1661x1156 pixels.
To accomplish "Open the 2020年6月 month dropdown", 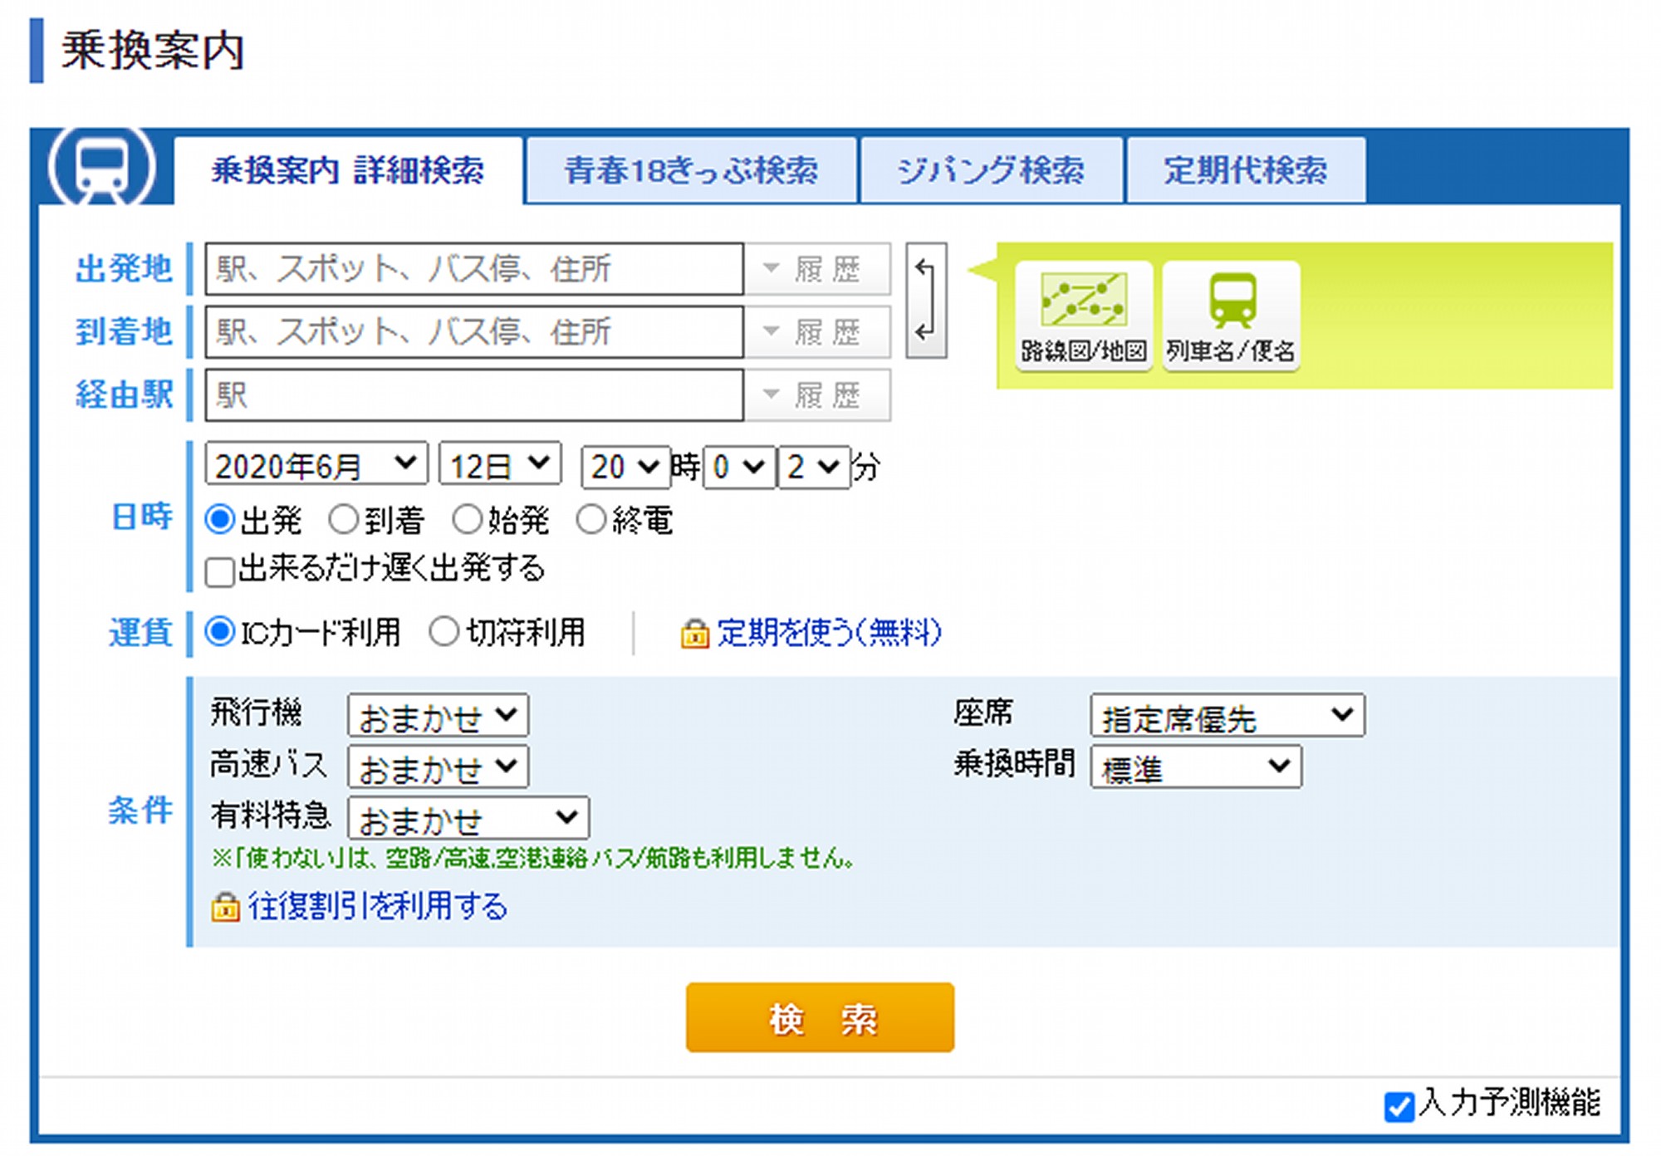I will [316, 464].
